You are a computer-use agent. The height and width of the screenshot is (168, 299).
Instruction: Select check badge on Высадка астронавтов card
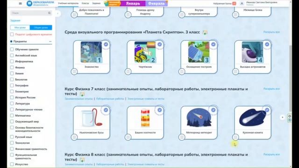click(x=267, y=44)
